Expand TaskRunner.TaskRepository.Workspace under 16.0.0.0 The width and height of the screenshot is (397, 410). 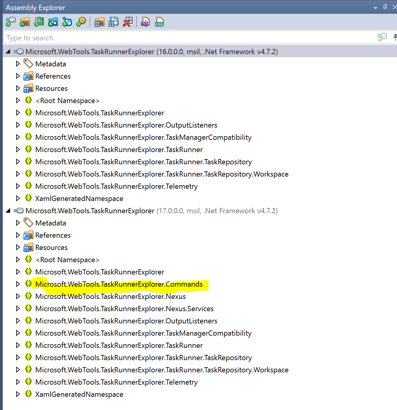coord(18,174)
